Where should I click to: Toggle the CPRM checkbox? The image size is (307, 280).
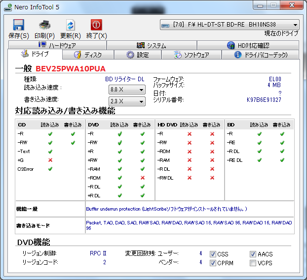pos(213,263)
